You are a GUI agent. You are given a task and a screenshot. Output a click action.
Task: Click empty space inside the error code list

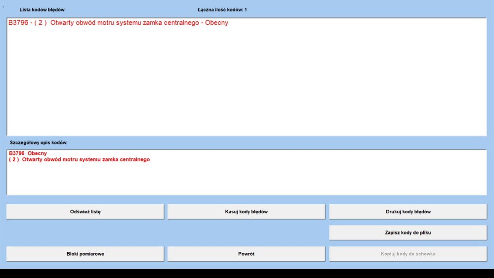tap(247, 84)
